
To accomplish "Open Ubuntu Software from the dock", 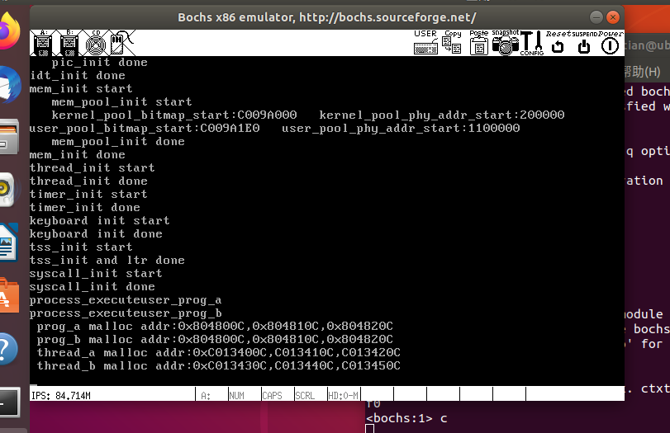I will pyautogui.click(x=8, y=294).
